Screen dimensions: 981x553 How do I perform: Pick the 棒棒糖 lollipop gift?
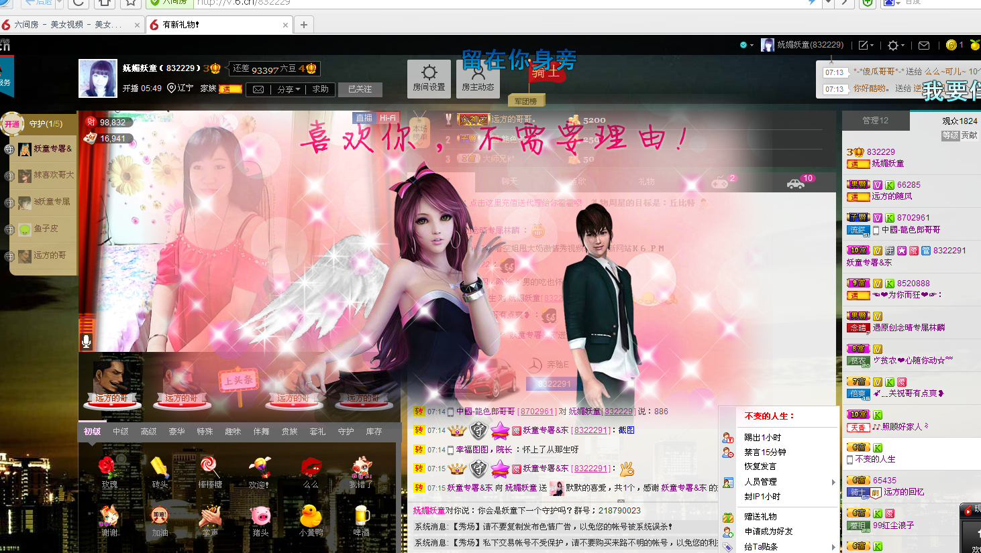209,467
